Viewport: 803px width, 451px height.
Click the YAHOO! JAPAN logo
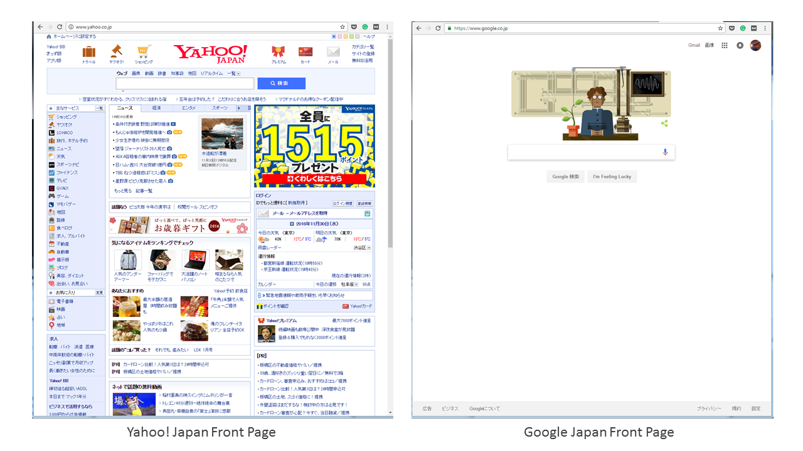(x=210, y=54)
